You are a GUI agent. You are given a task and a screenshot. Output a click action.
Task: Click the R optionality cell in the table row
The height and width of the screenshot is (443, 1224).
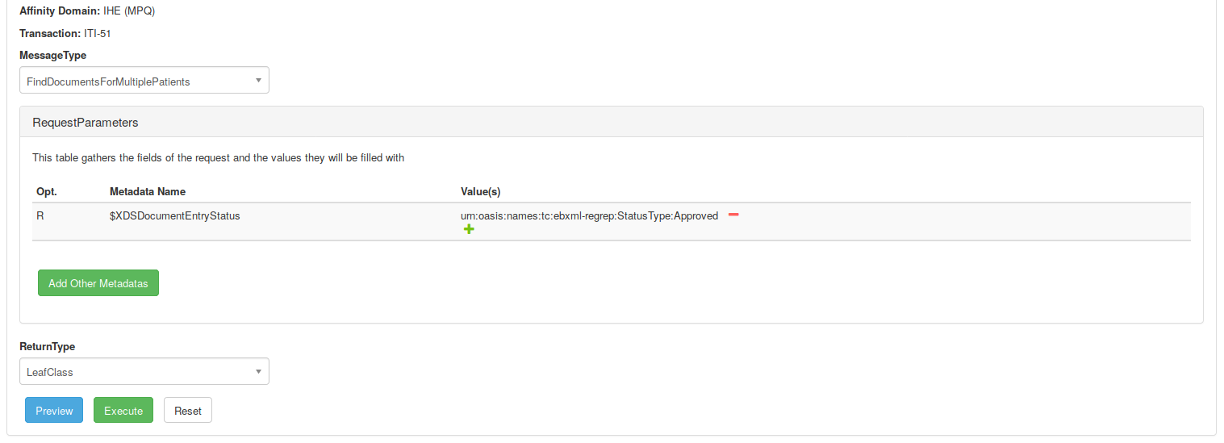pos(40,216)
